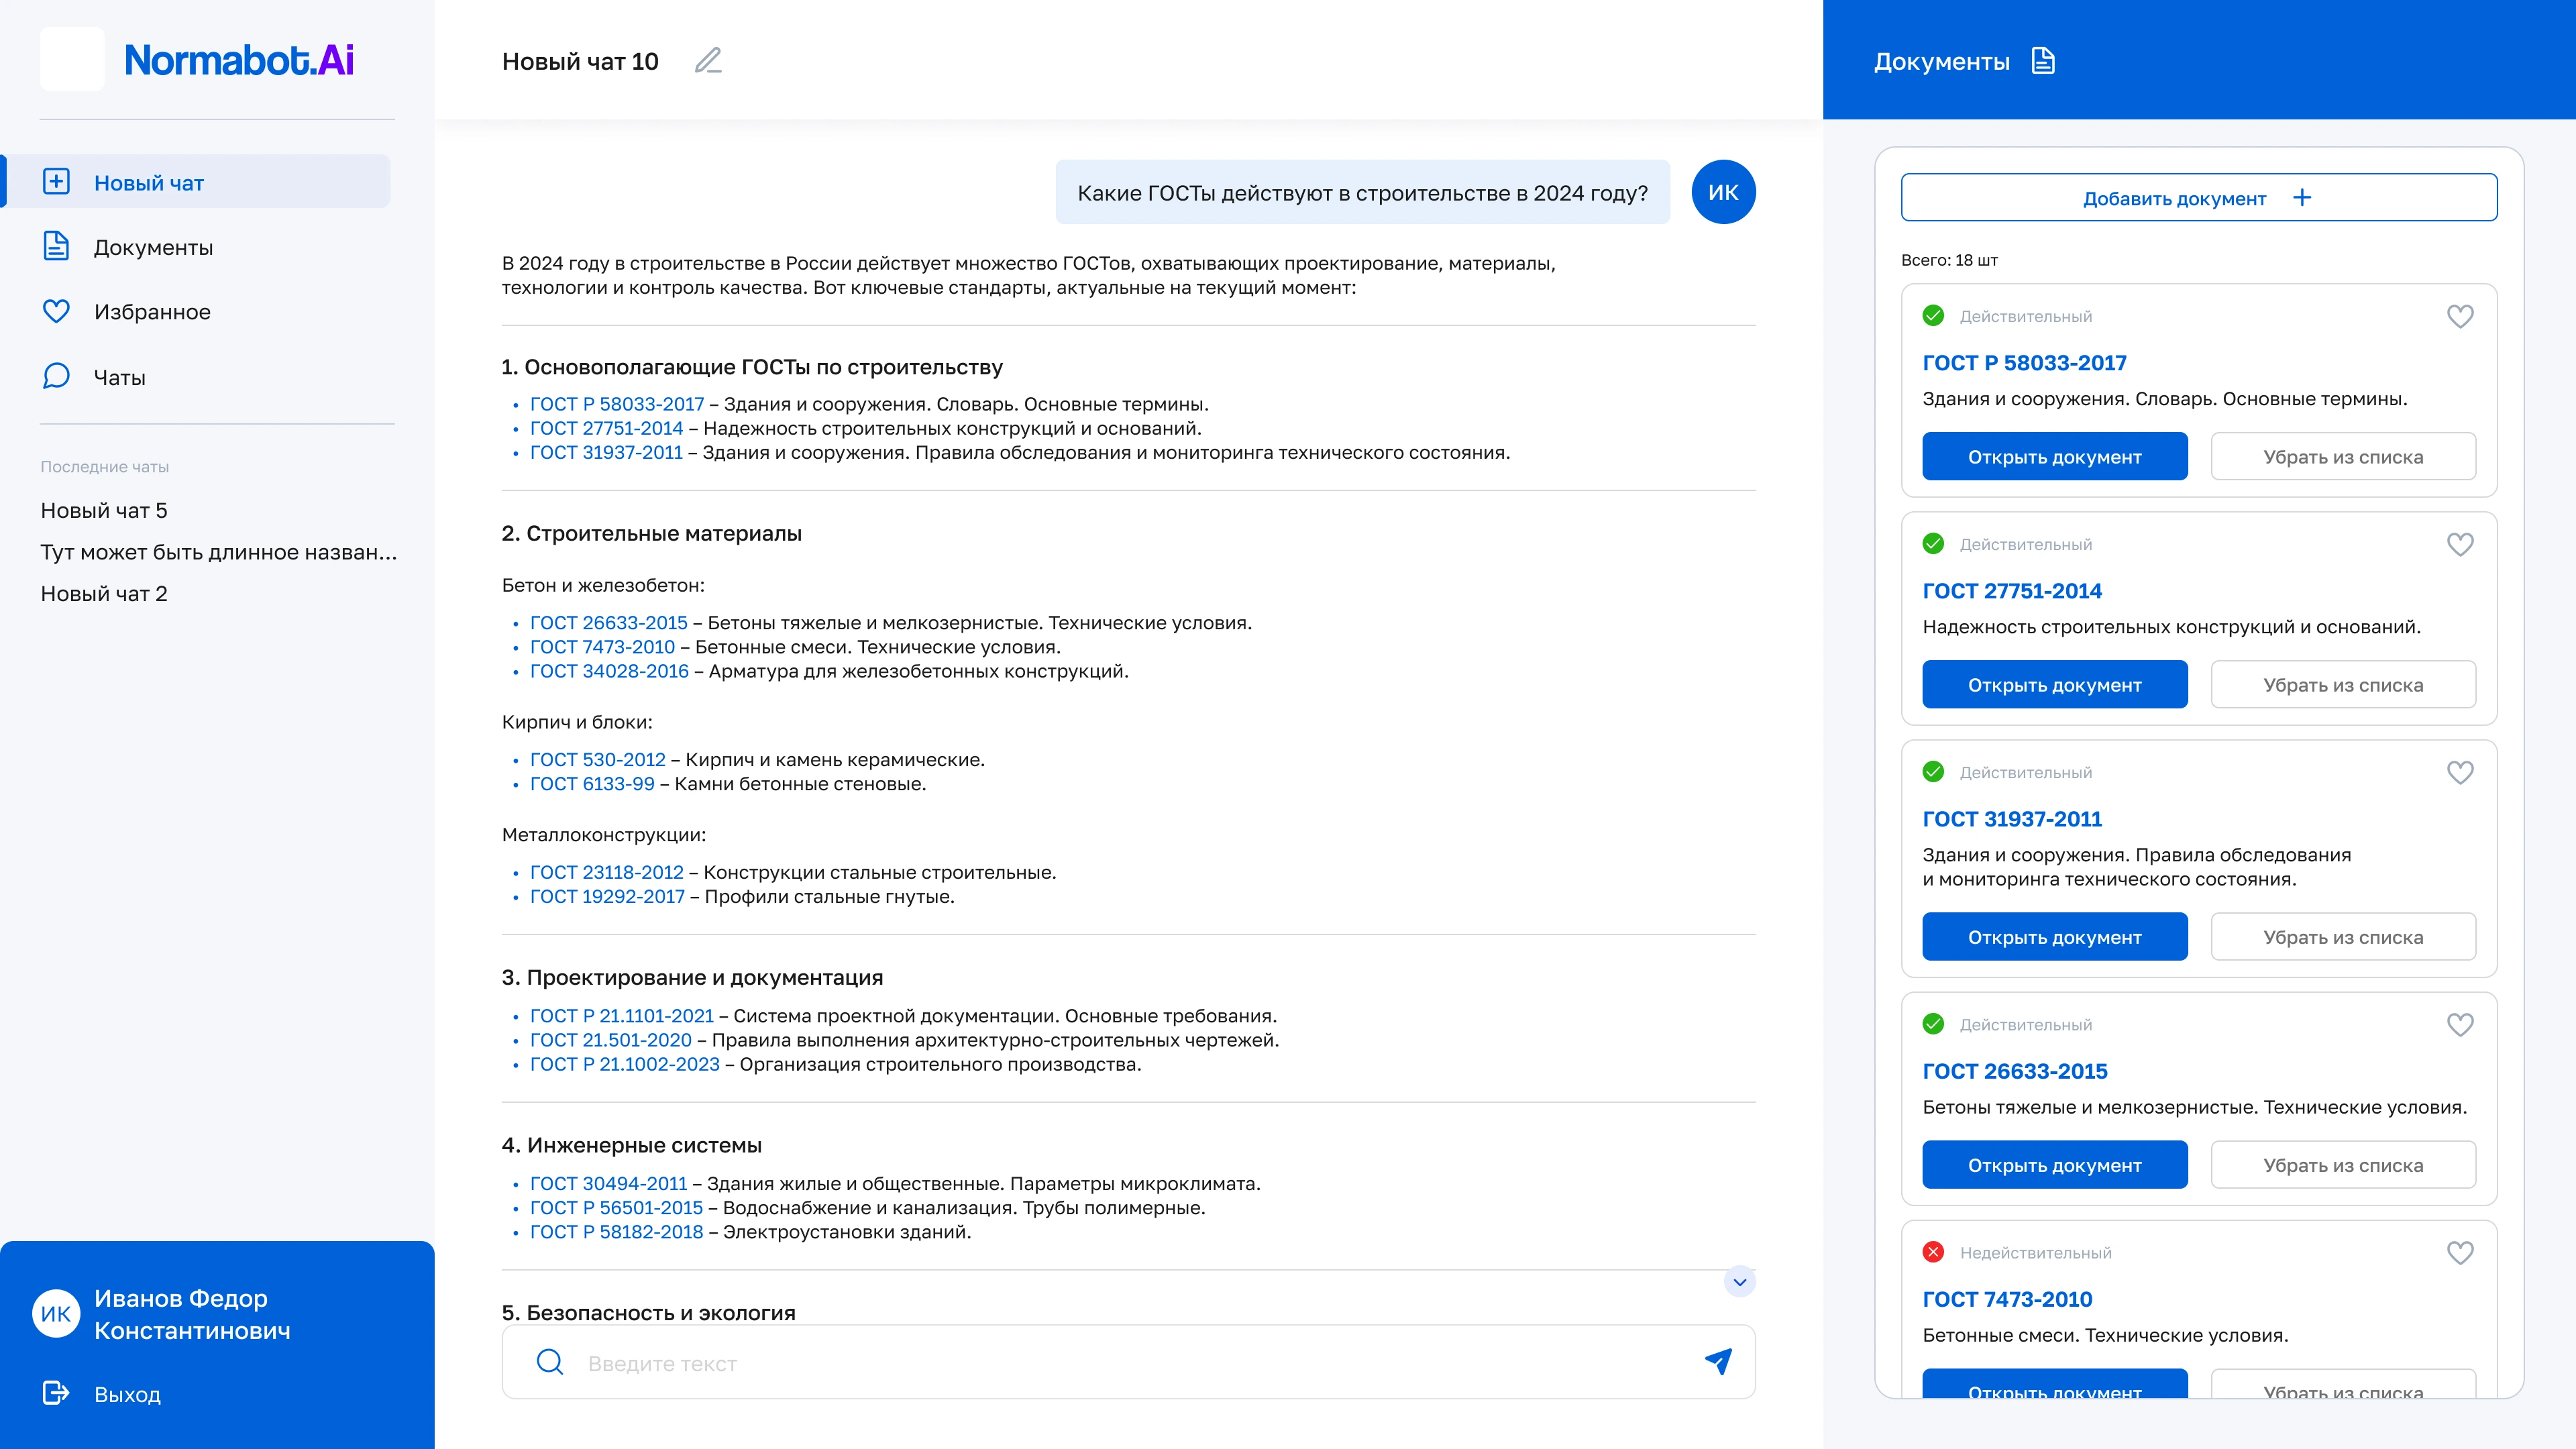Viewport: 2576px width, 1449px height.
Task: Click Выход to log out
Action: (127, 1394)
